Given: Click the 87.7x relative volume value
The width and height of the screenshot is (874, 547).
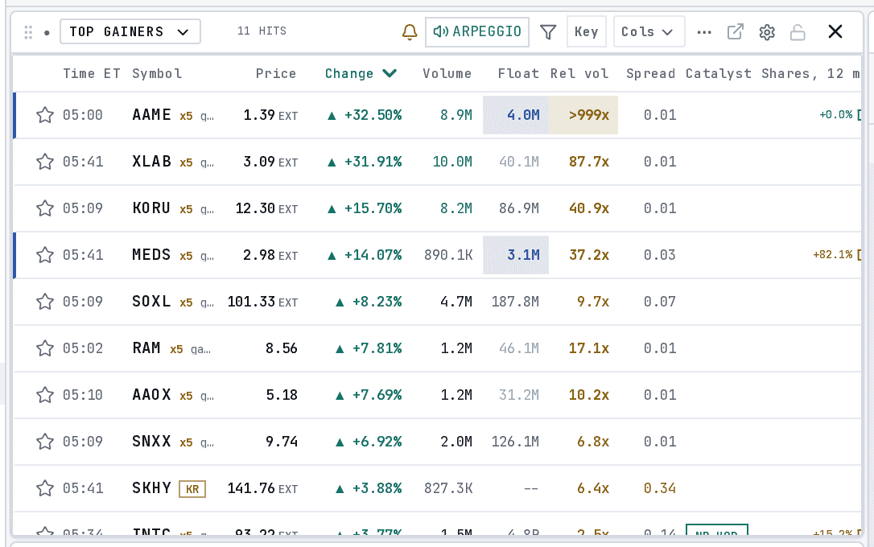Looking at the screenshot, I should [589, 162].
